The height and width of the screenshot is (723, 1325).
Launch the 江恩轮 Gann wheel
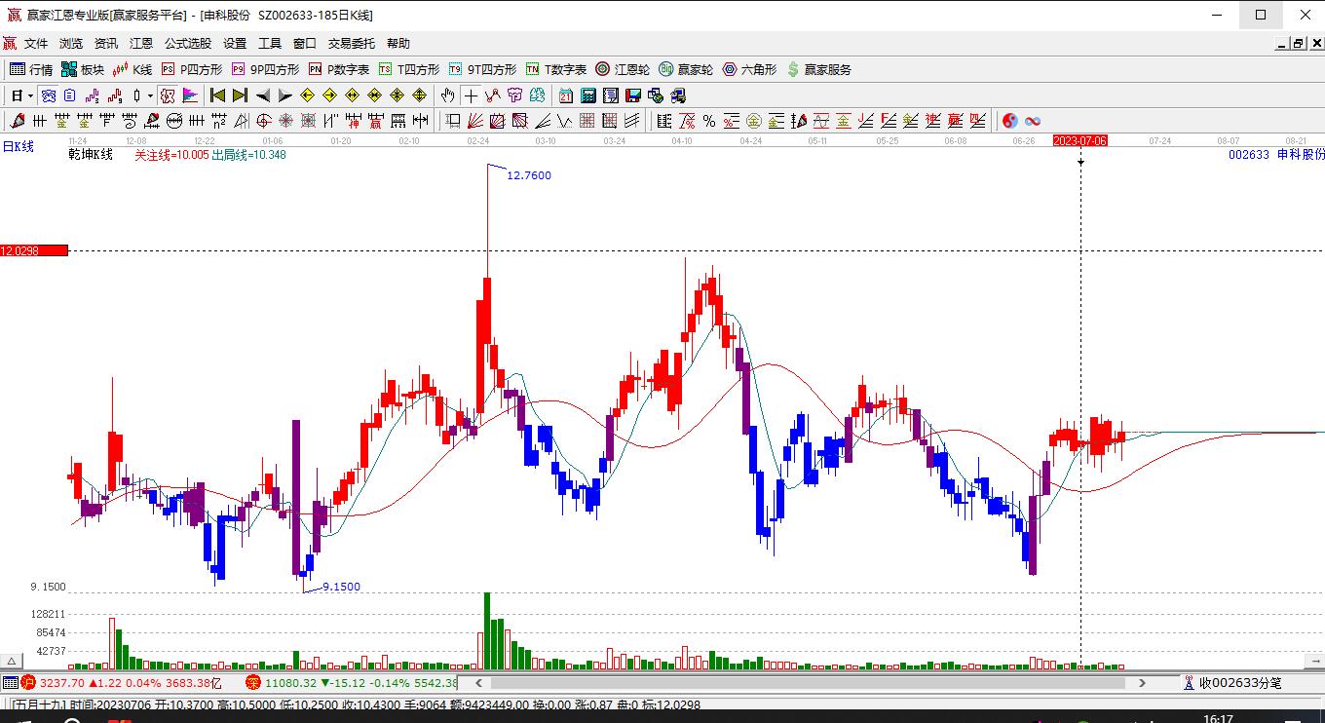[623, 69]
